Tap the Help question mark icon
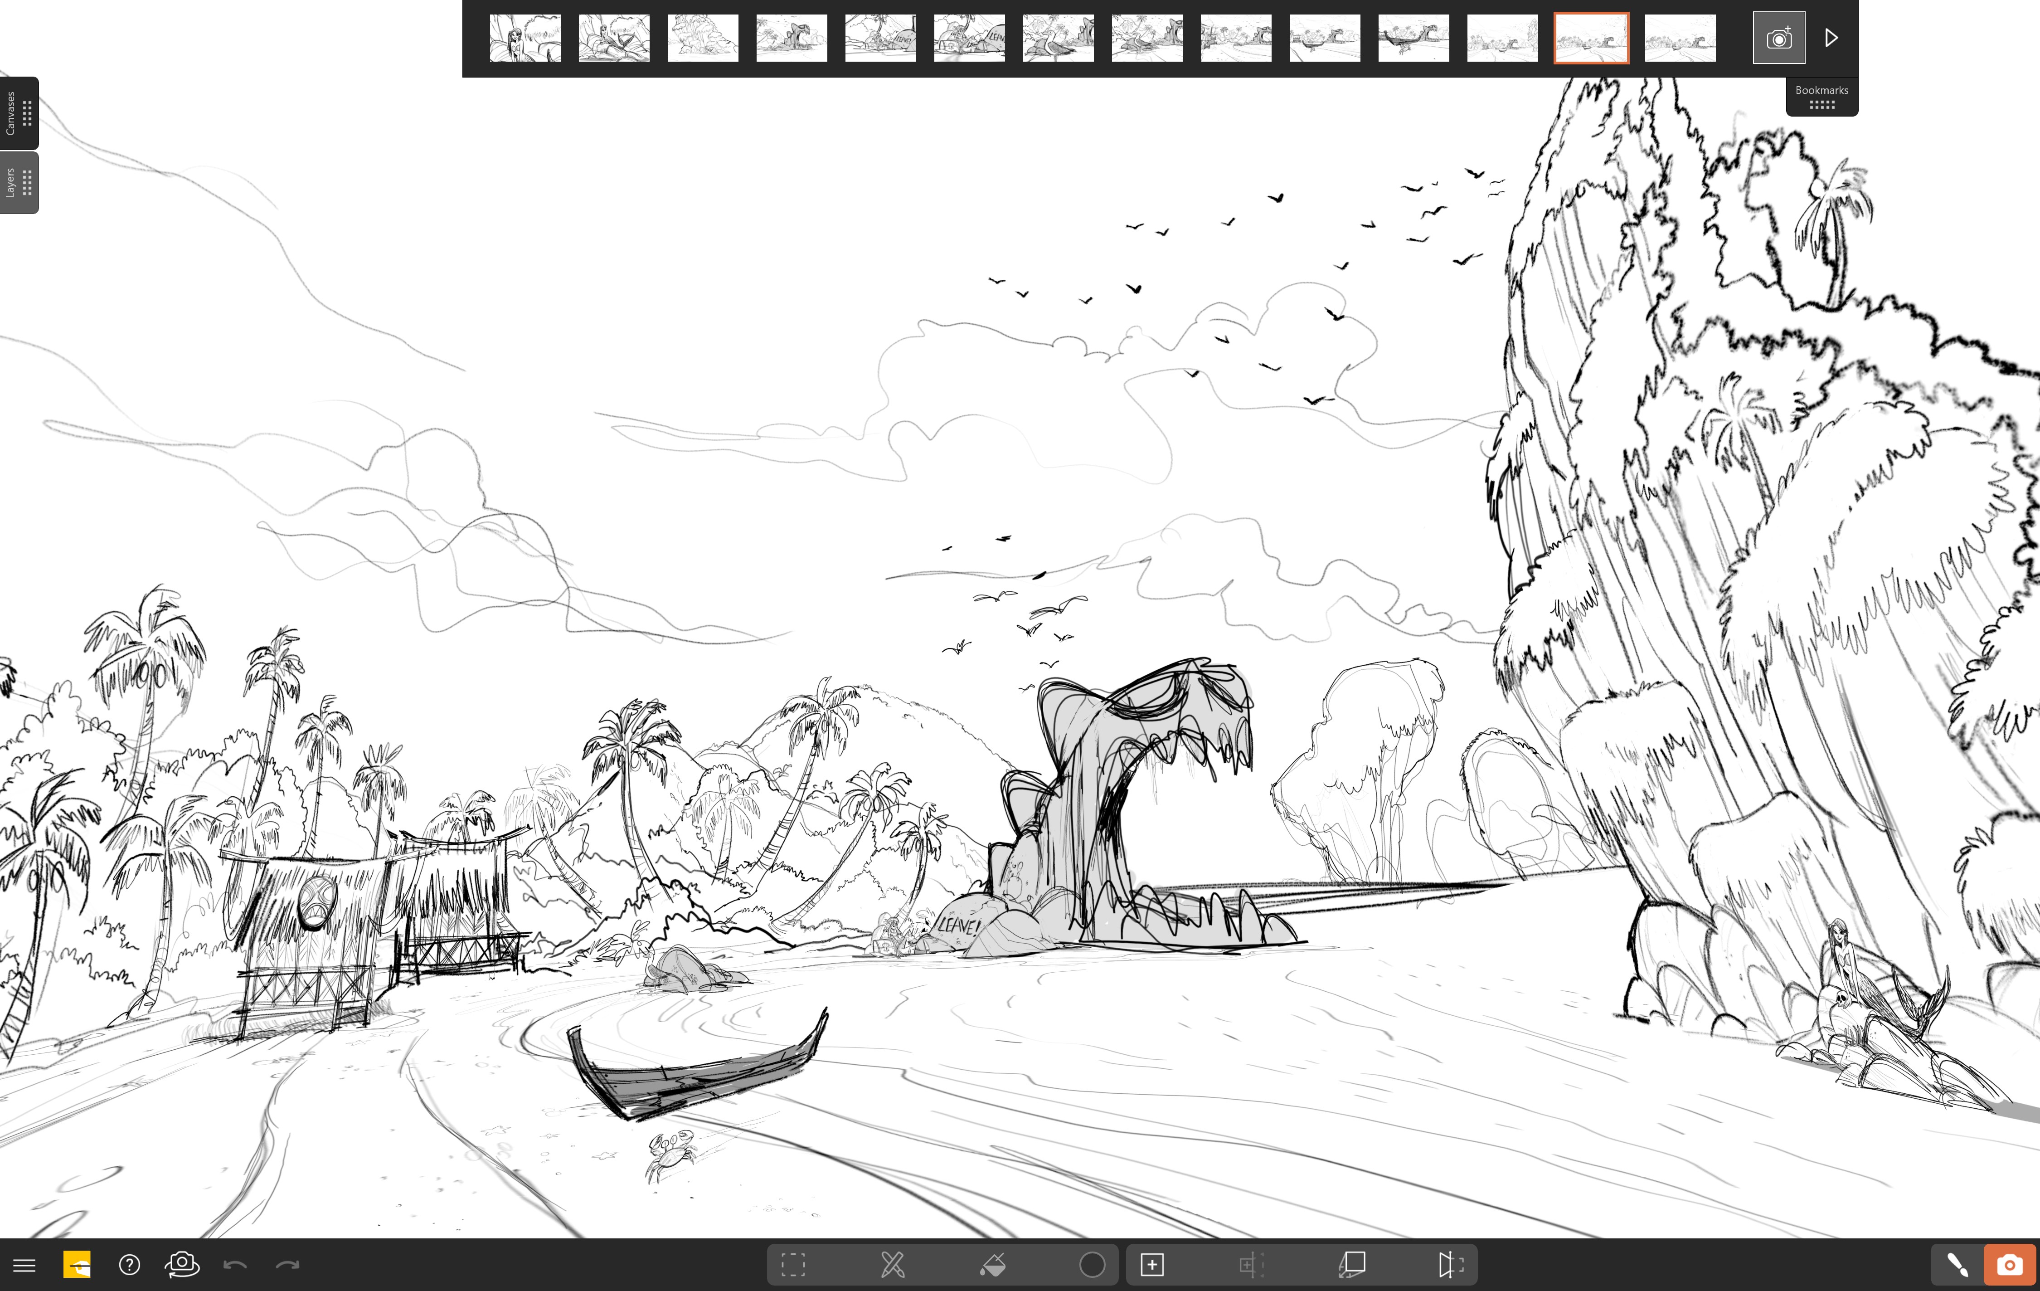The height and width of the screenshot is (1291, 2040). pyautogui.click(x=130, y=1265)
